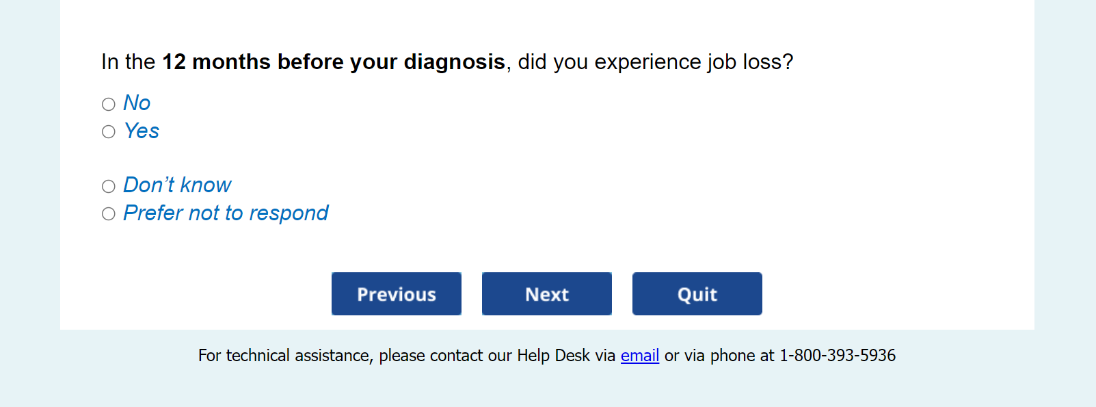Viewport: 1096px width, 407px height.
Task: Click the "Yes" answer label text
Action: click(142, 131)
